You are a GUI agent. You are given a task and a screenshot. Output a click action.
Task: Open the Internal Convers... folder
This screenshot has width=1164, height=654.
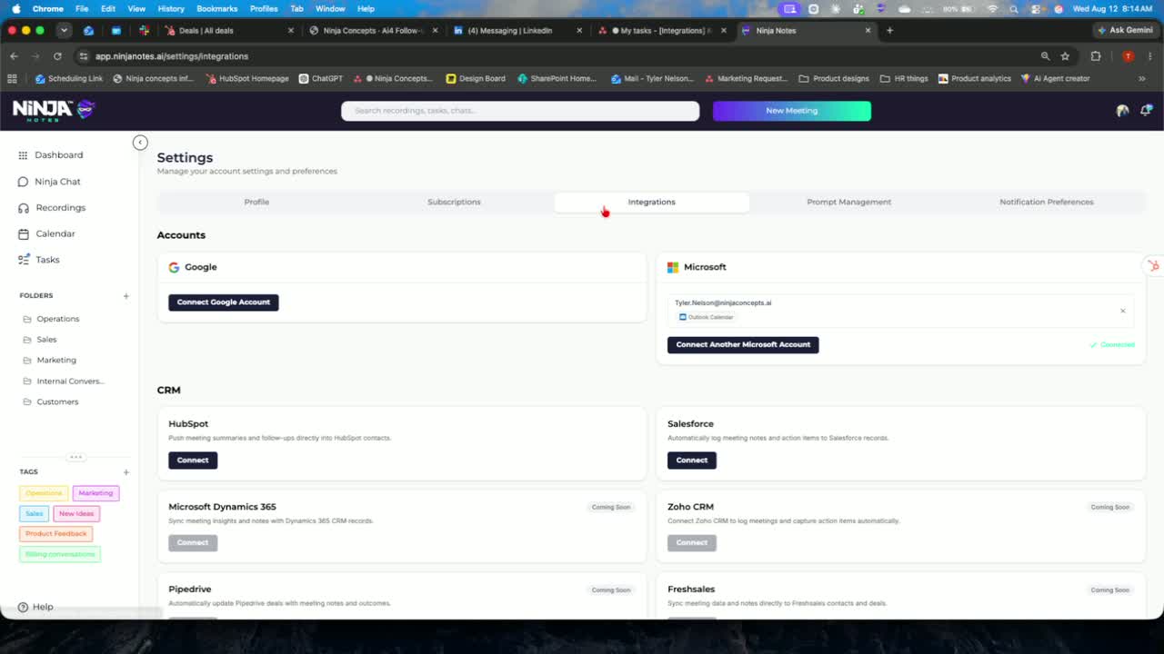[x=64, y=381]
